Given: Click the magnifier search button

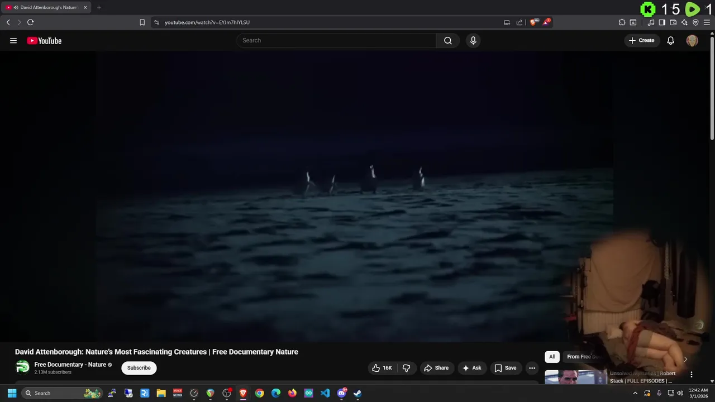Looking at the screenshot, I should (448, 40).
